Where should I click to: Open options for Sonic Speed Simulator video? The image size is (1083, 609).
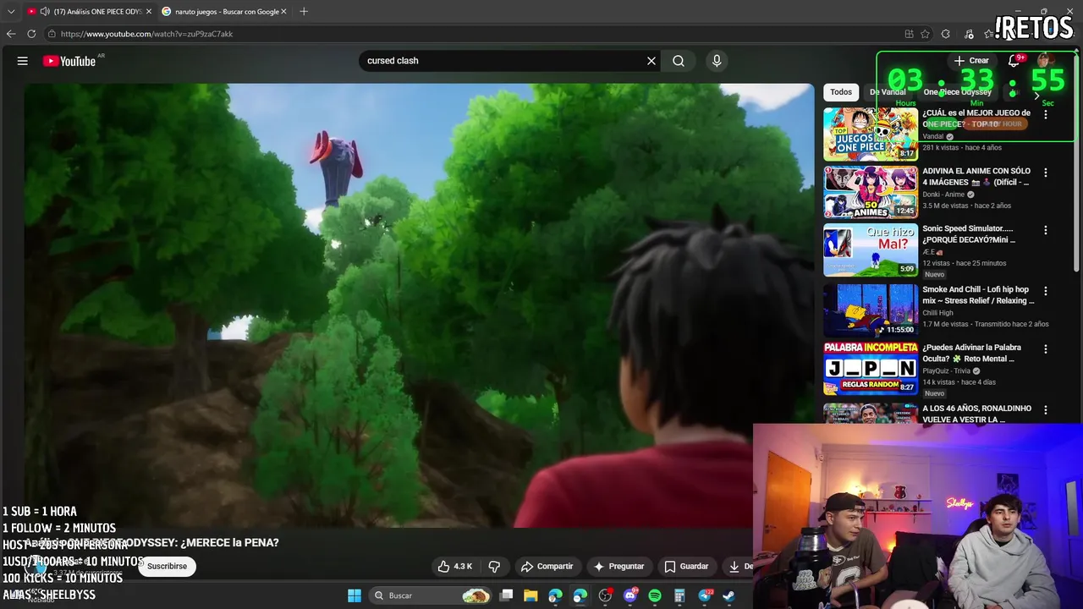point(1046,230)
